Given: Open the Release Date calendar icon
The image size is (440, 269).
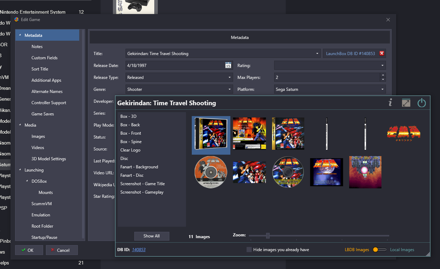Looking at the screenshot, I should click(x=228, y=65).
